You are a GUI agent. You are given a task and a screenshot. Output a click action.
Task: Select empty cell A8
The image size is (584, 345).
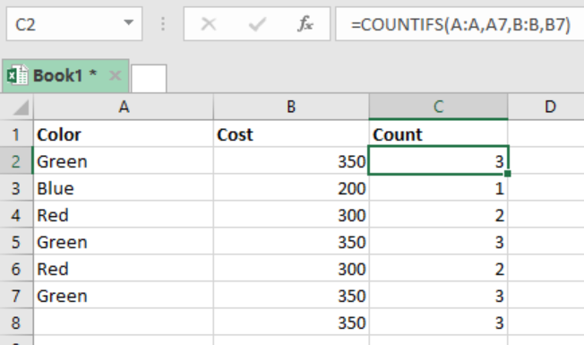coord(124,322)
